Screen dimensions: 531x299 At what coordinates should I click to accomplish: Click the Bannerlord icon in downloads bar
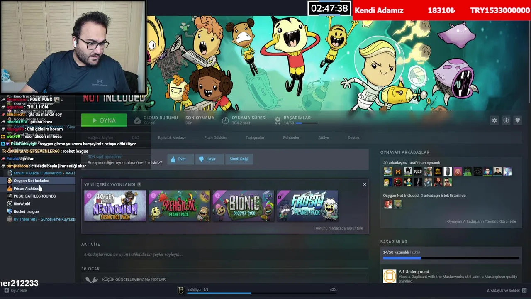tap(180, 290)
